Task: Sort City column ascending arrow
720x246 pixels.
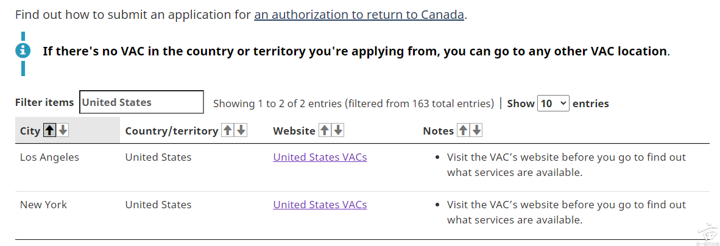Action: (x=50, y=130)
